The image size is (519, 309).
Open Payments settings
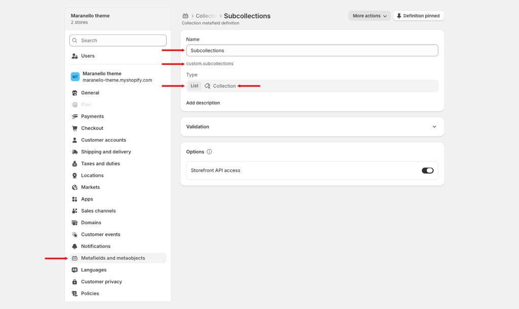click(x=118, y=117)
